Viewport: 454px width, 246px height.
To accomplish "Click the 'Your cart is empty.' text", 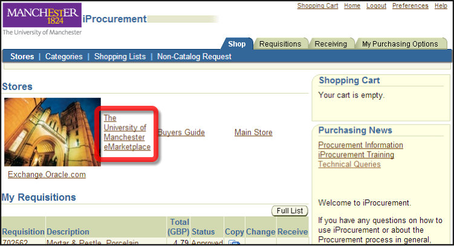I will click(x=351, y=95).
